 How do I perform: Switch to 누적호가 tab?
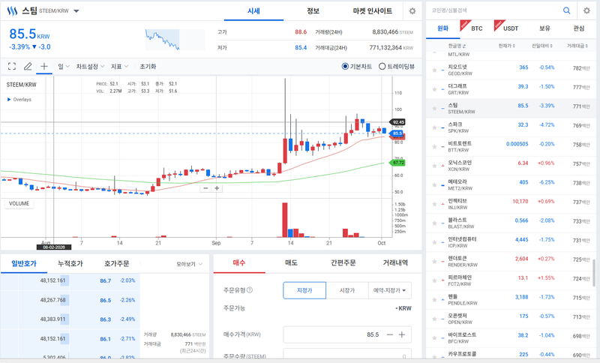pyautogui.click(x=70, y=263)
